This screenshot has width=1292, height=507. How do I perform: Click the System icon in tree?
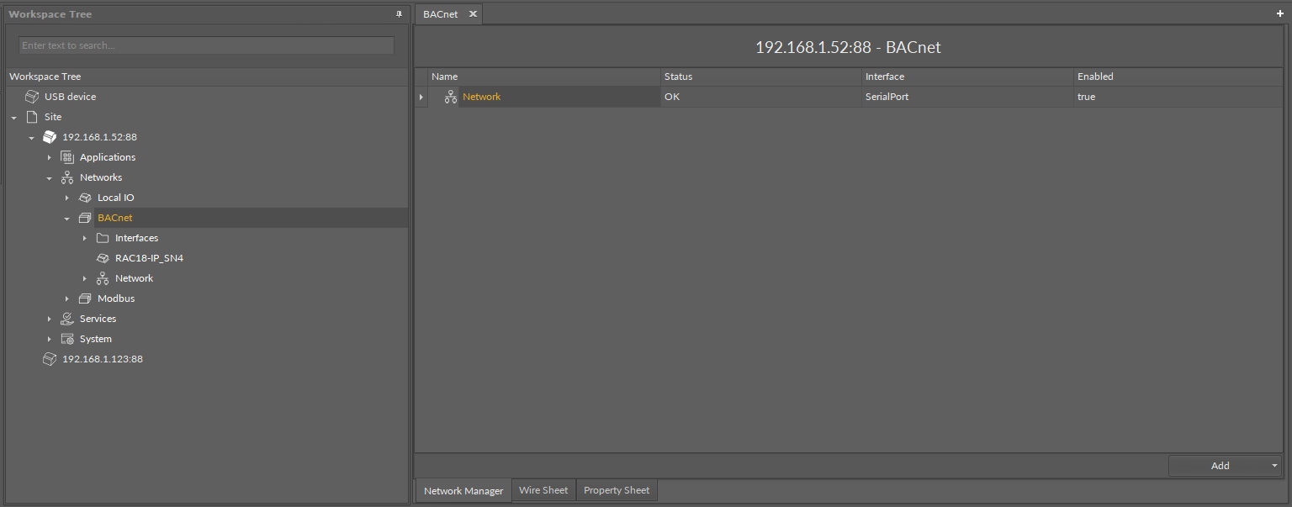click(67, 339)
